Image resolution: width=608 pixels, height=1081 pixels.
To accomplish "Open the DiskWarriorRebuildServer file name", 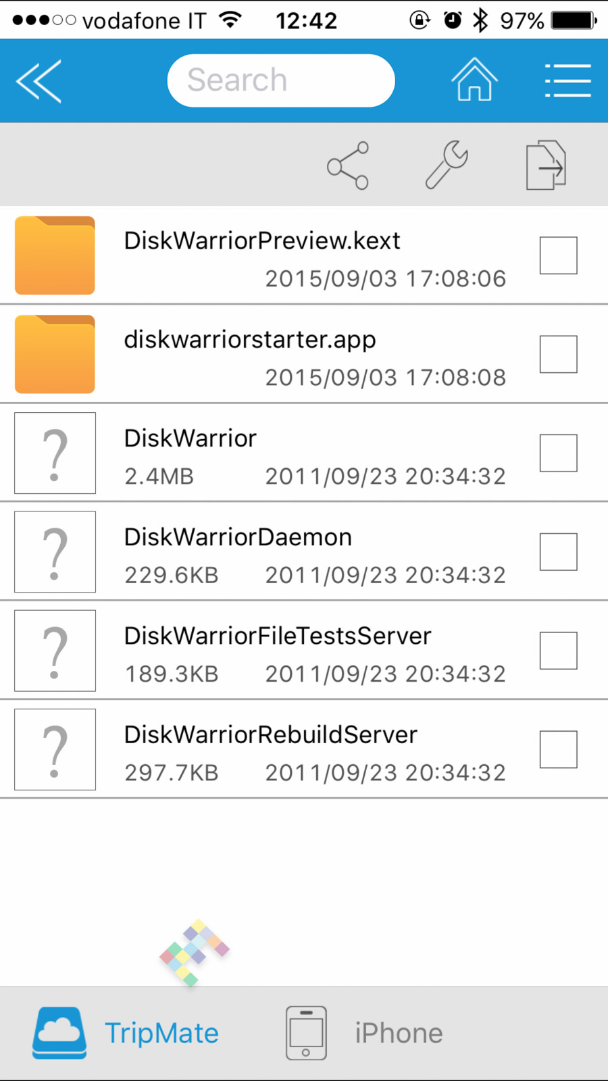I will (x=271, y=734).
